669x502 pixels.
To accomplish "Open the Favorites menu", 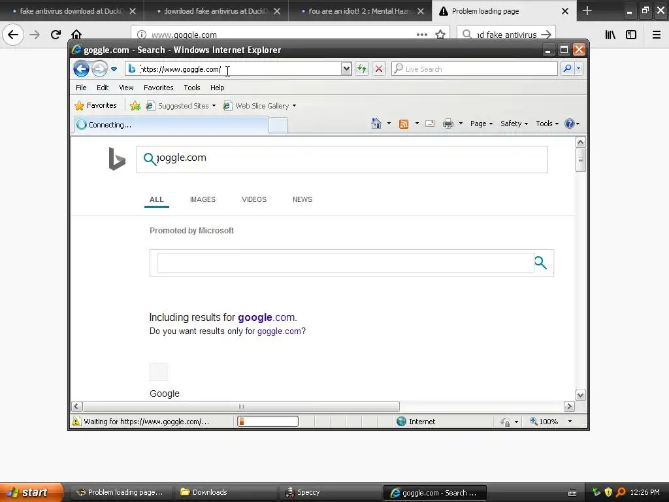I will tap(158, 88).
